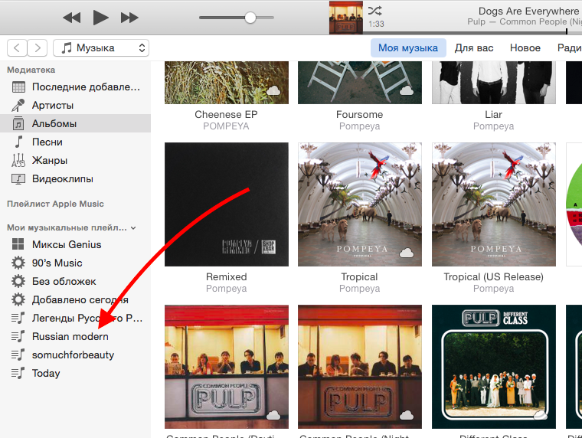The height and width of the screenshot is (438, 582).
Task: Select Видеоклипы in the sidebar
Action: click(x=75, y=179)
